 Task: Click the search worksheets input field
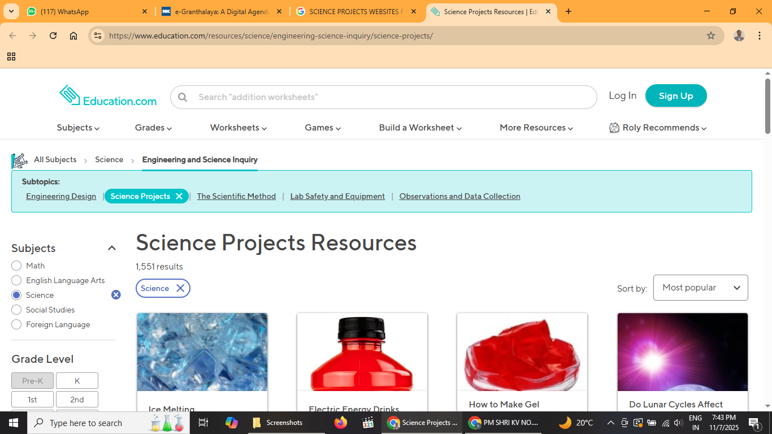(390, 97)
